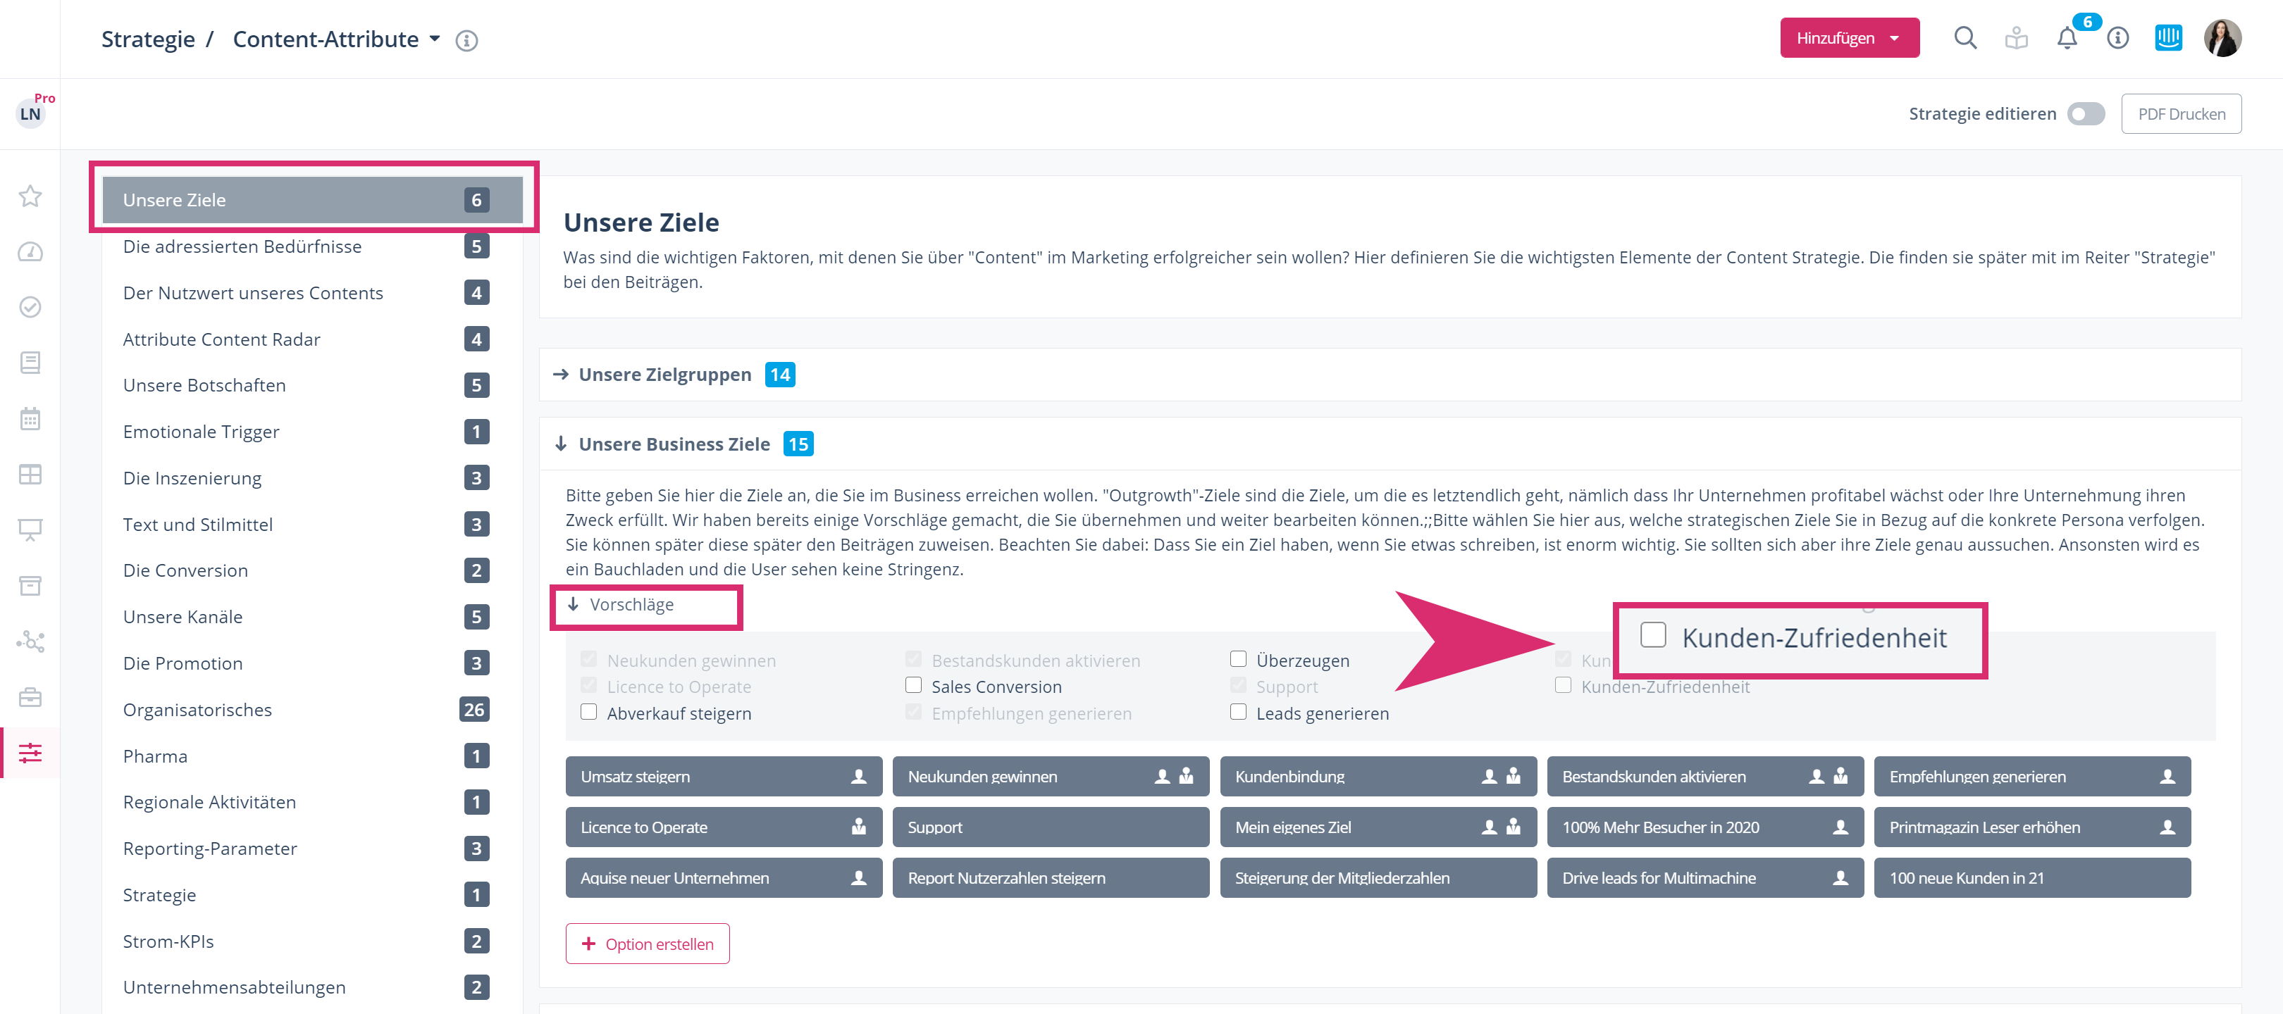Screen dimensions: 2283x1014
Task: Open the calendar sidebar icon
Action: tap(30, 419)
